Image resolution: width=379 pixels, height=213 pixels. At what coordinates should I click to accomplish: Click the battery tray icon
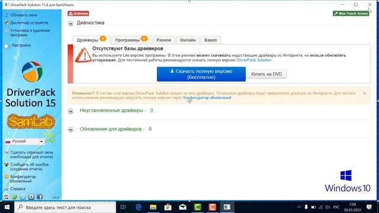point(313,207)
